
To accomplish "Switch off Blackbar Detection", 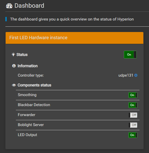I will pos(133,105).
